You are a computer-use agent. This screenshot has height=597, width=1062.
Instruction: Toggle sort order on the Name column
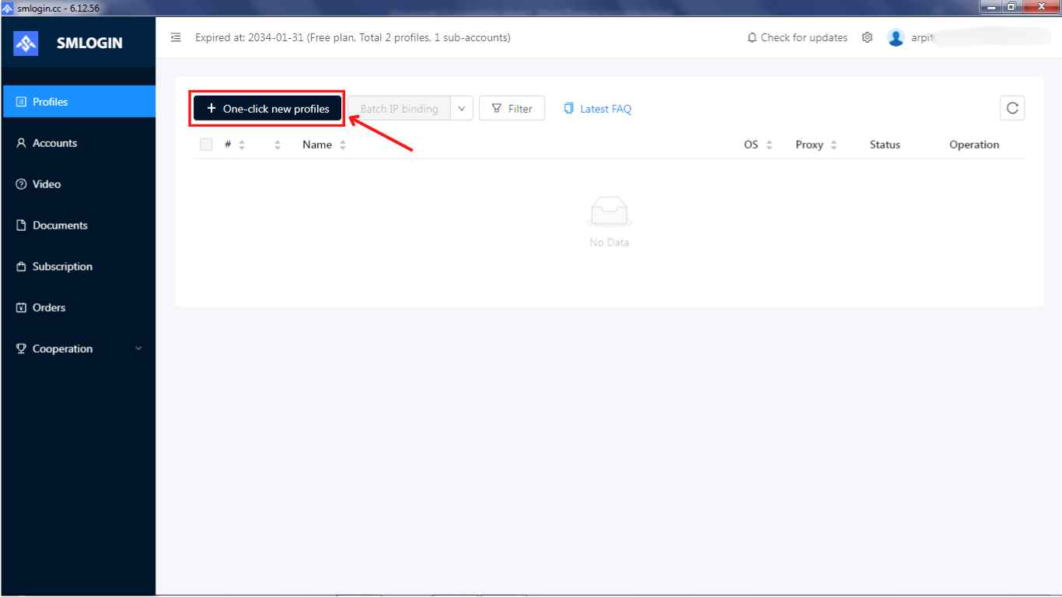pos(343,144)
